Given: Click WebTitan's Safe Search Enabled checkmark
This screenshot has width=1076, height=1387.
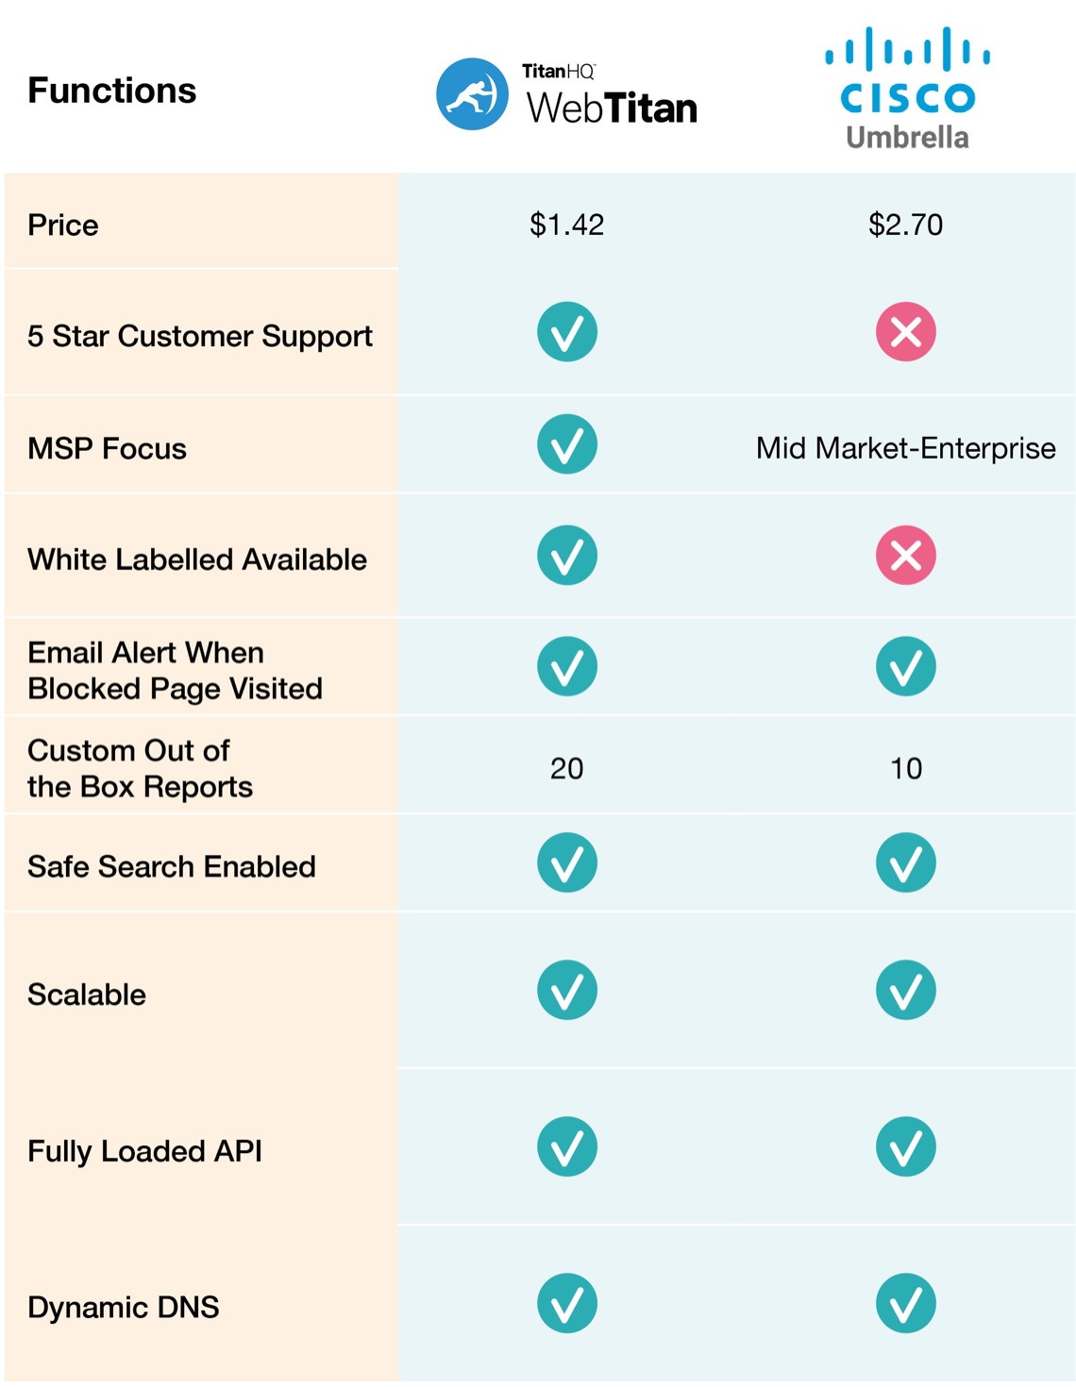Looking at the screenshot, I should (567, 862).
